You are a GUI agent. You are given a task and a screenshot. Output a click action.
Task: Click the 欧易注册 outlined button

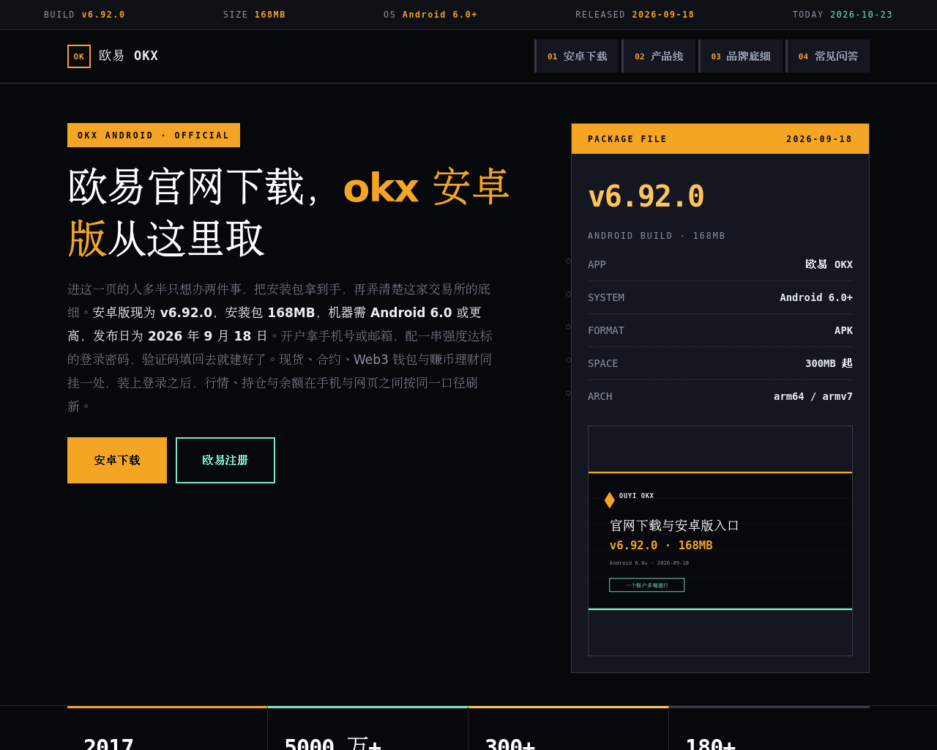(225, 460)
